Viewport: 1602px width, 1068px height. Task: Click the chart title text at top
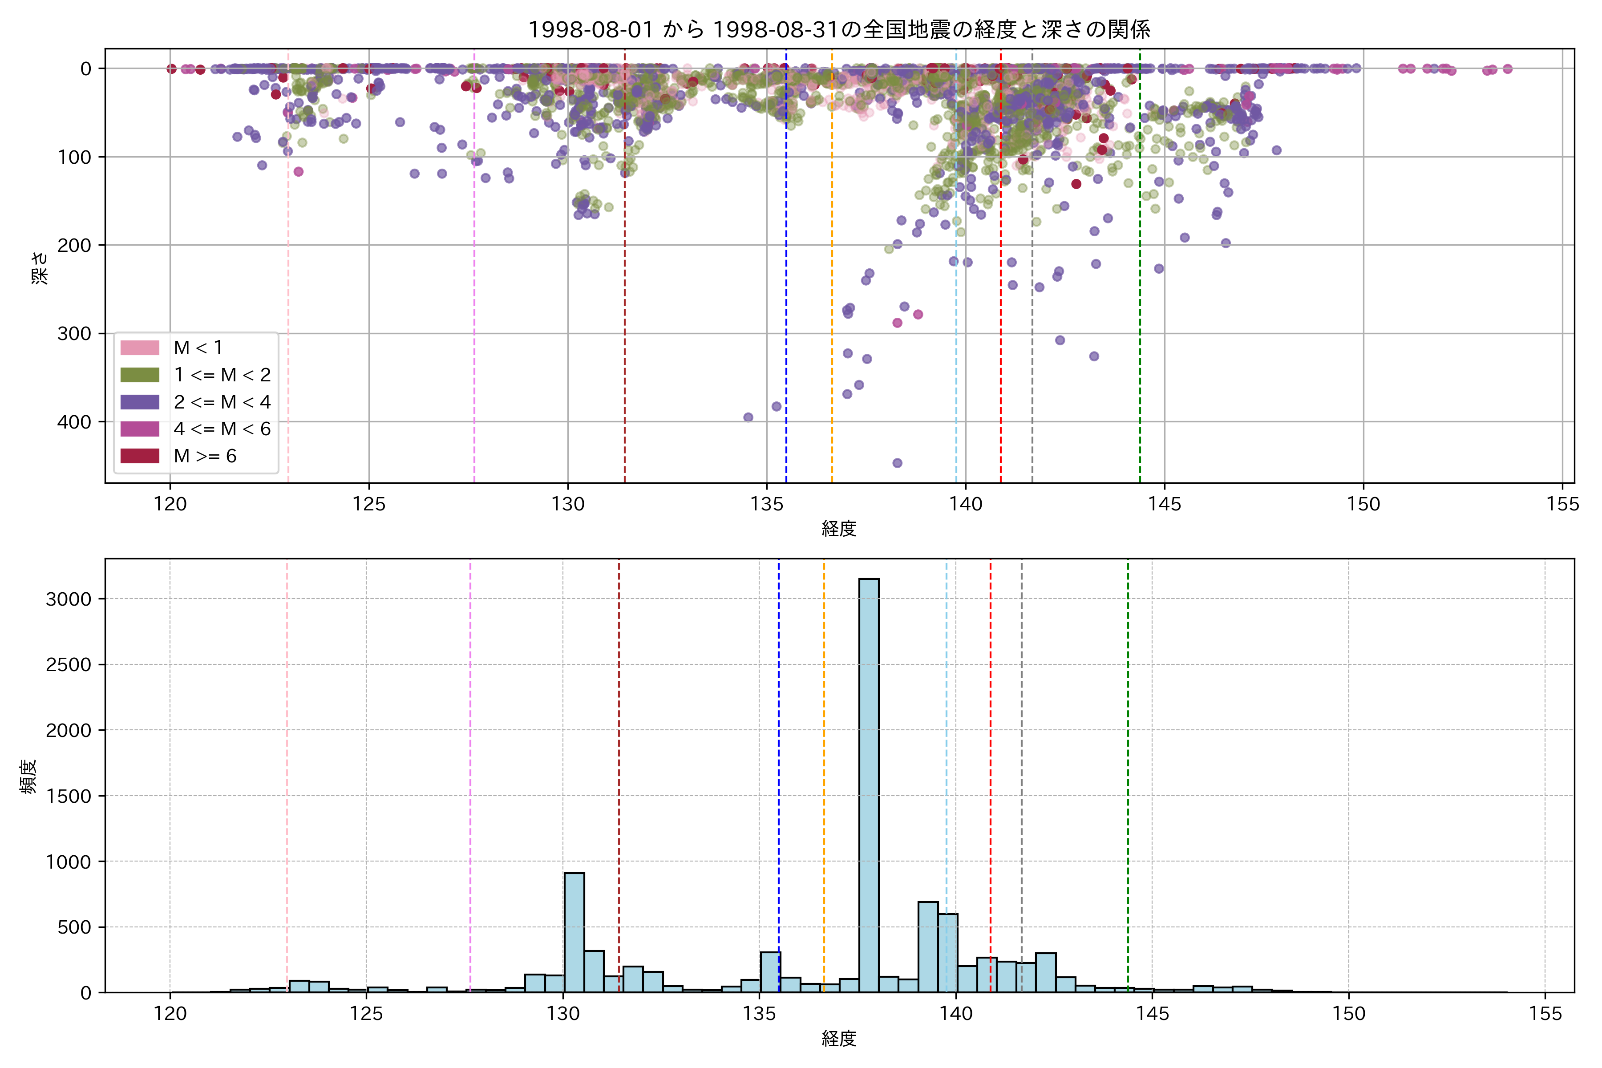(x=839, y=29)
